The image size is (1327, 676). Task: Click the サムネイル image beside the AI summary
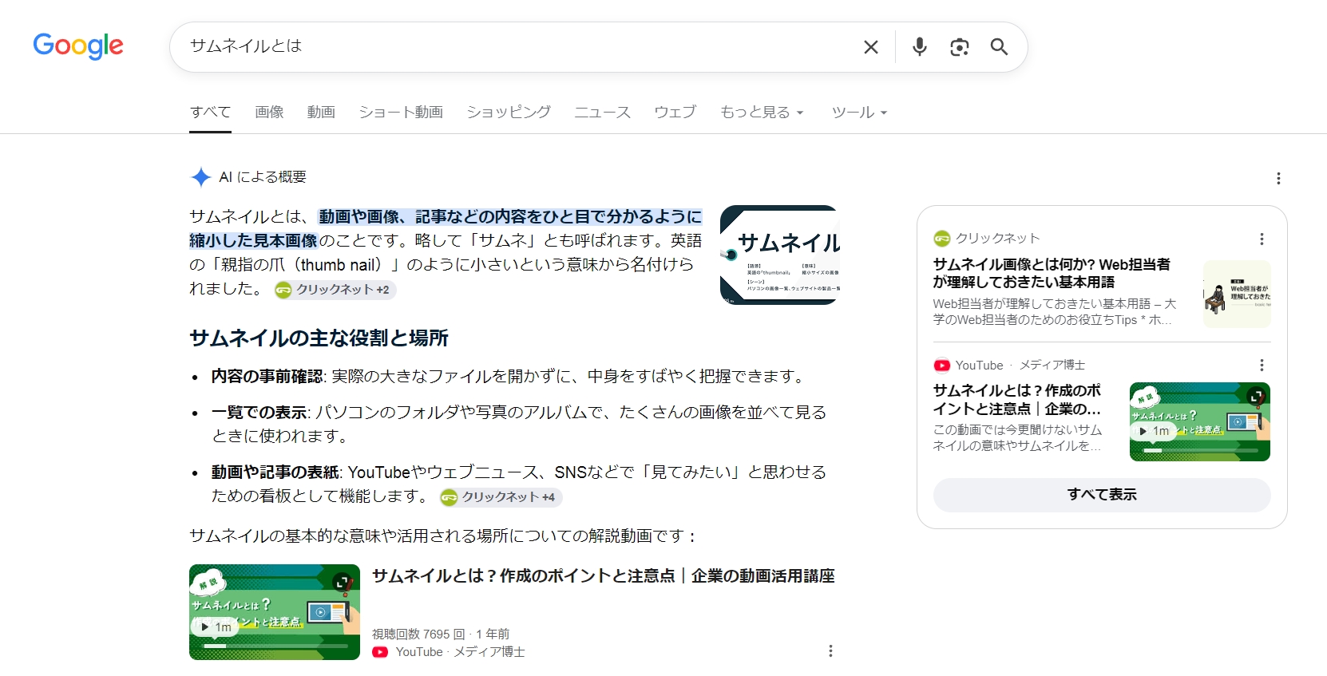779,255
